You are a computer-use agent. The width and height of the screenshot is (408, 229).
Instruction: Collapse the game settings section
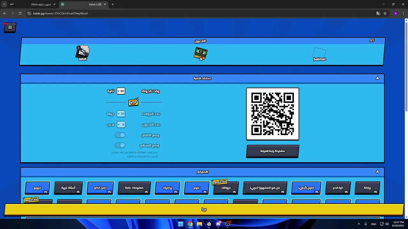pos(377,78)
